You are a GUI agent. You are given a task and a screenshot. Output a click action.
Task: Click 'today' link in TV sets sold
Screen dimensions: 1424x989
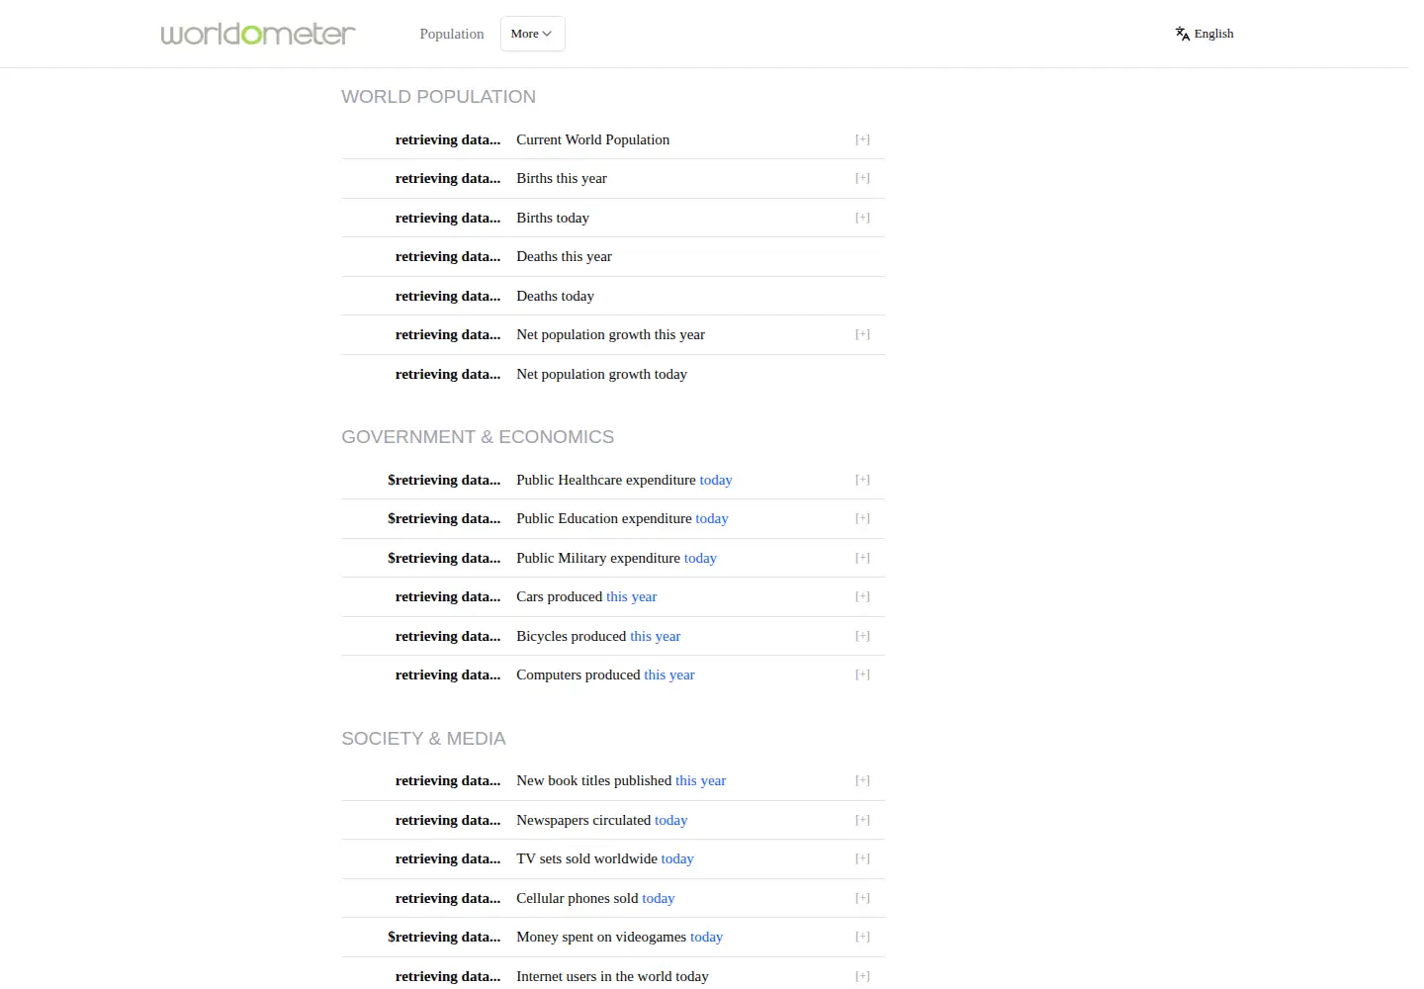coord(677,858)
